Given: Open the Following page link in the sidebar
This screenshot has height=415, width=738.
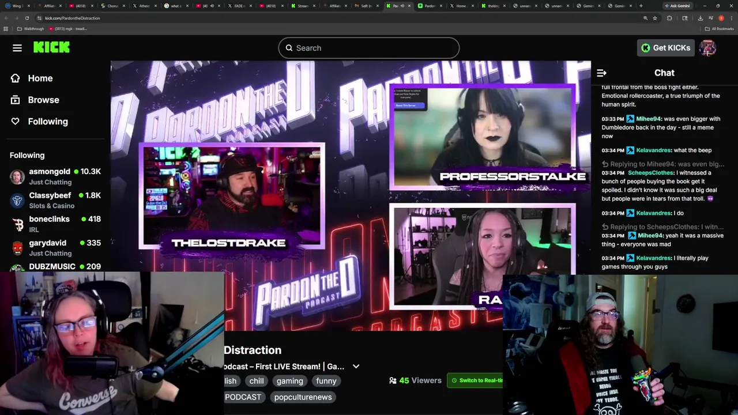Looking at the screenshot, I should (x=48, y=122).
